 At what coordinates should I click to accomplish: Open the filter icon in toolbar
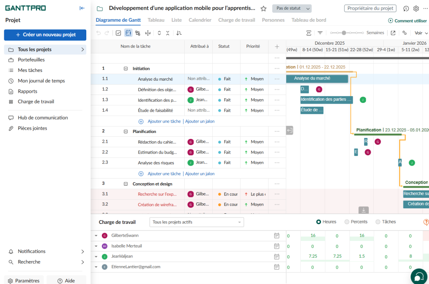(x=320, y=33)
